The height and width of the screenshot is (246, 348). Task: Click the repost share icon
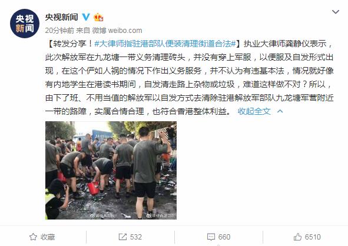[122, 237]
